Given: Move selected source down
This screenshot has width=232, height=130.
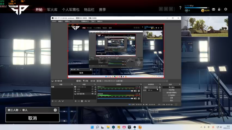Looking at the screenshot, I should point(89,101).
